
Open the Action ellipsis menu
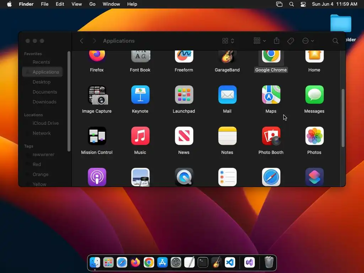(308, 41)
